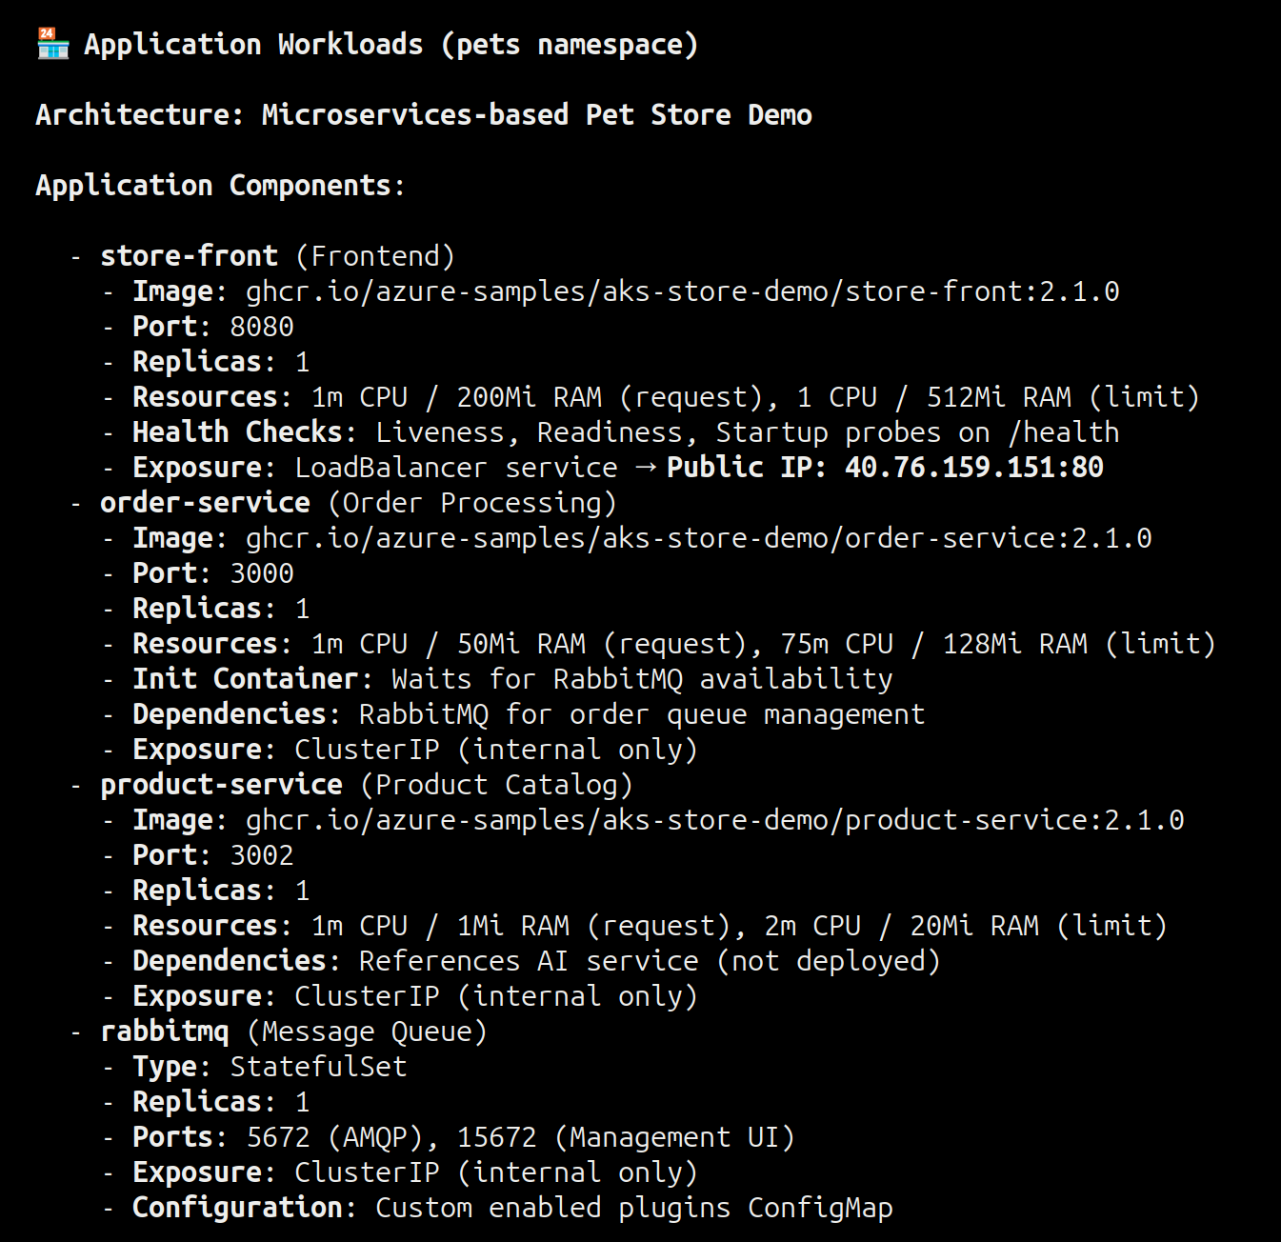Click the store emoji icon in heading
The height and width of the screenshot is (1242, 1281).
pos(52,44)
